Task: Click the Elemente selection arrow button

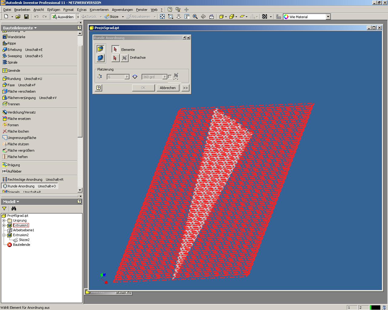Action: click(x=115, y=49)
